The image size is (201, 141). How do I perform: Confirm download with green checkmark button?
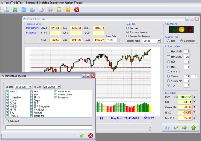point(82,136)
